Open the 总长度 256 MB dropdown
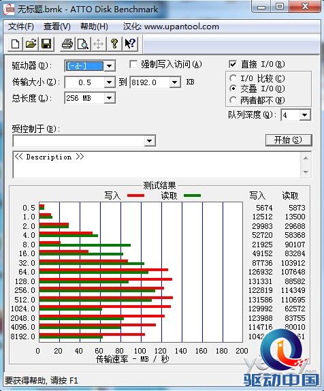 pos(109,98)
